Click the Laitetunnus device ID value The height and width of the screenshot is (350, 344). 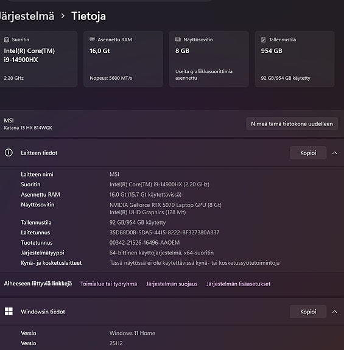[x=164, y=233]
